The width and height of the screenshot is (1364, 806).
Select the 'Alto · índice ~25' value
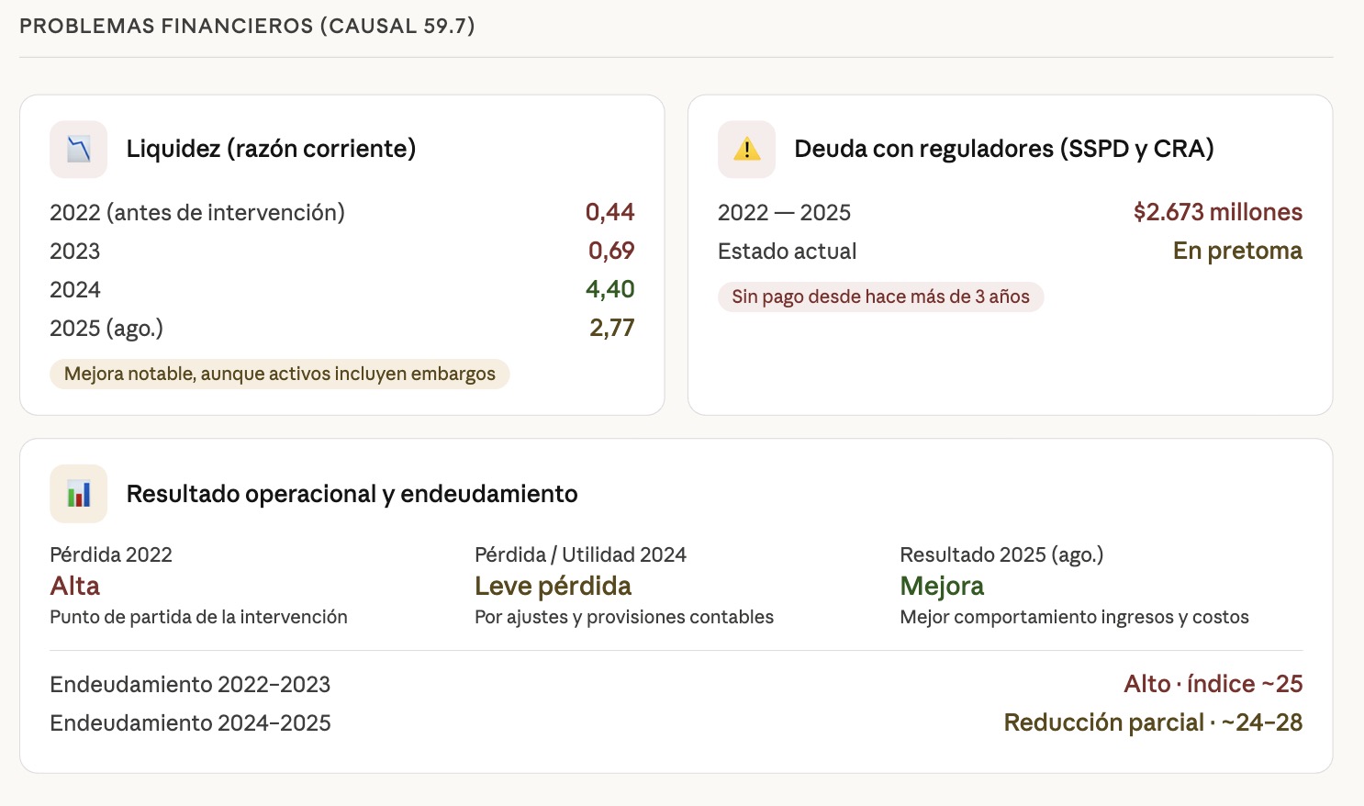(1213, 684)
